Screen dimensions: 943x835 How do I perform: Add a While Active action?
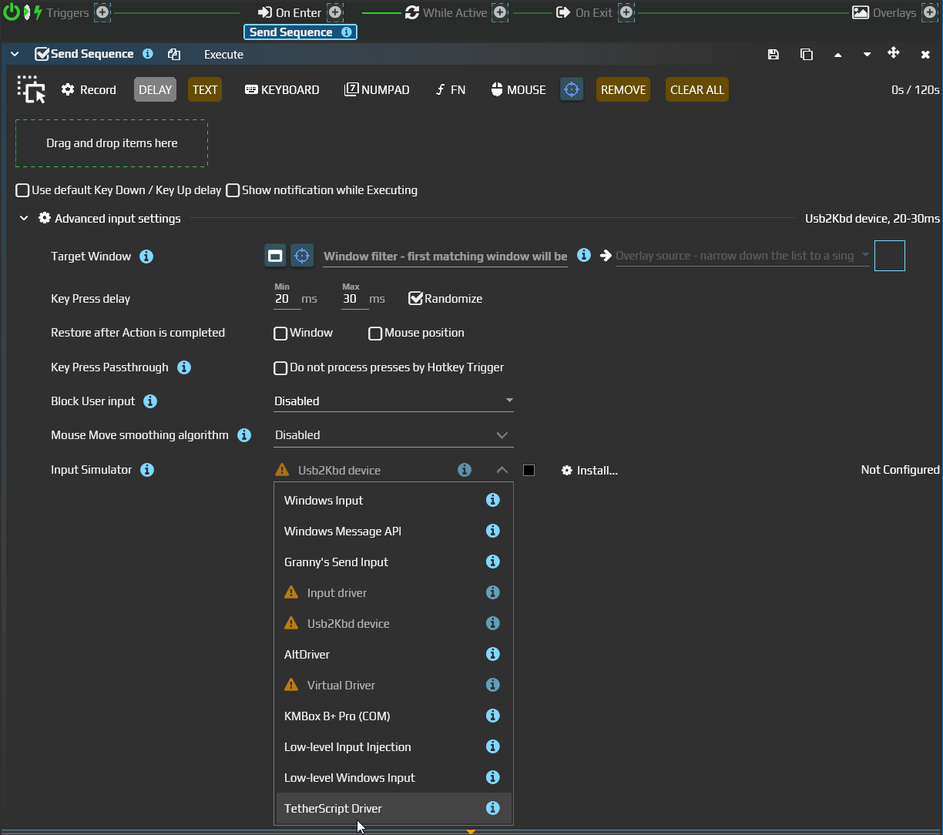coord(499,12)
